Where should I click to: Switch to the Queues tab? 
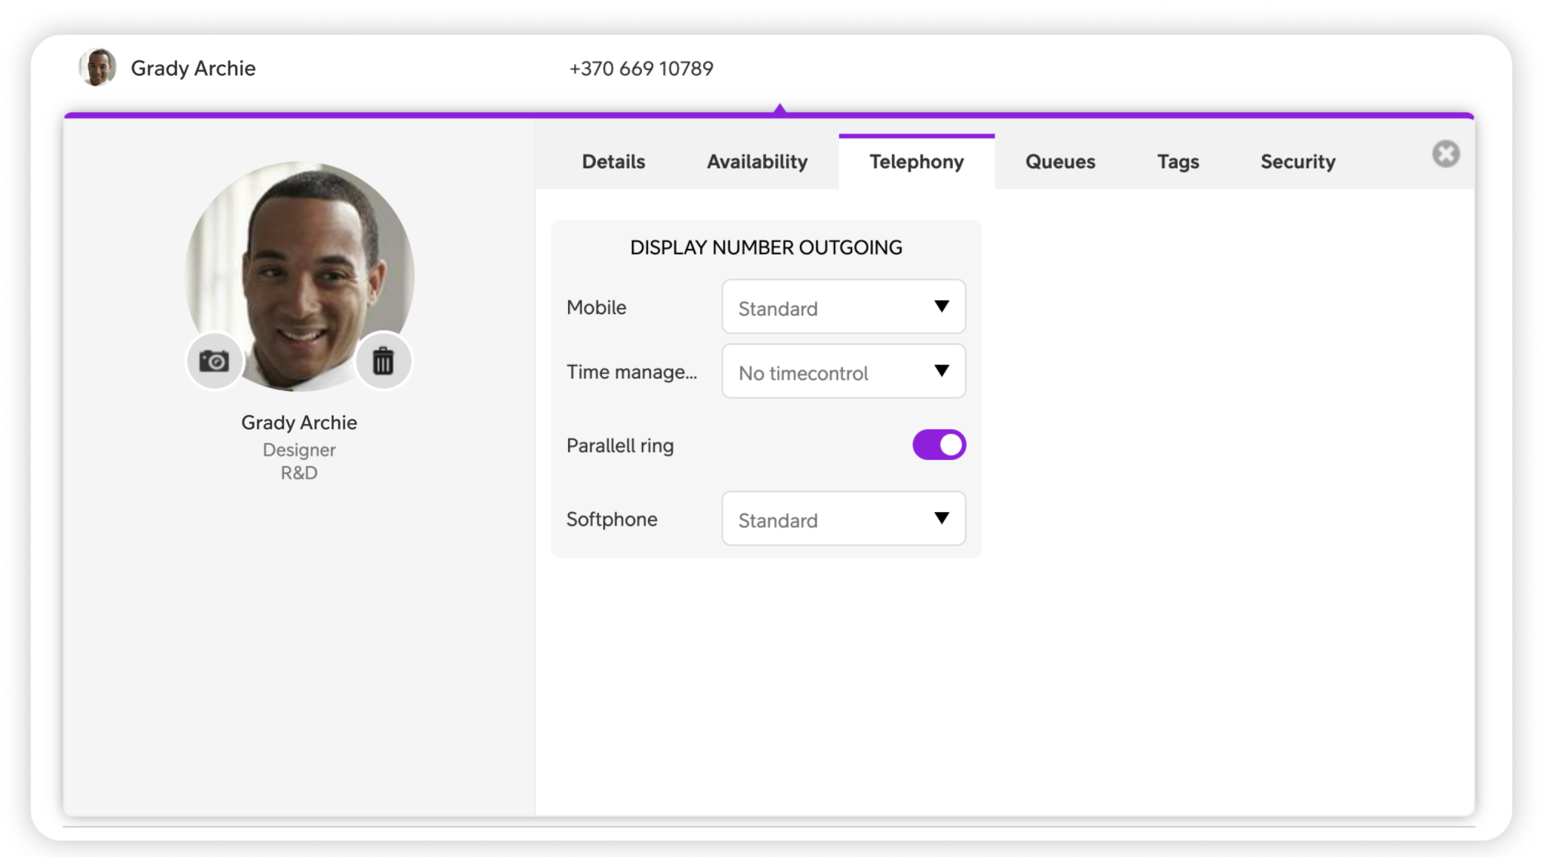(x=1059, y=161)
